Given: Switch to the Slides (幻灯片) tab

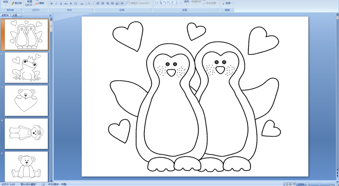Looking at the screenshot, I should [5, 15].
